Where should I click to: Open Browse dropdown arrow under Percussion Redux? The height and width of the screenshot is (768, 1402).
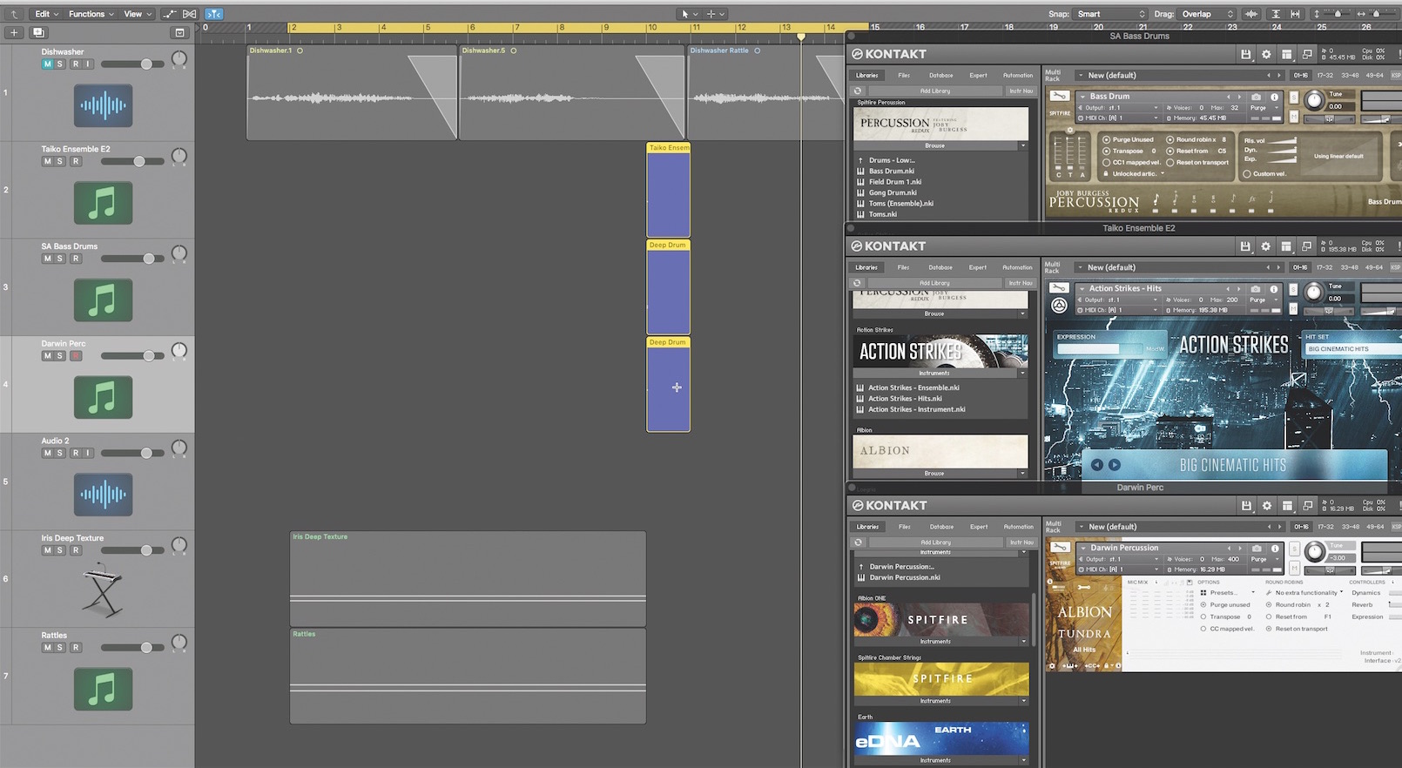click(x=1023, y=145)
